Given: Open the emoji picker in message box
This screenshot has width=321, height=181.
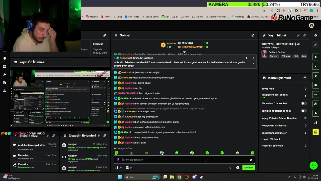Looking at the screenshot, I should (x=251, y=160).
